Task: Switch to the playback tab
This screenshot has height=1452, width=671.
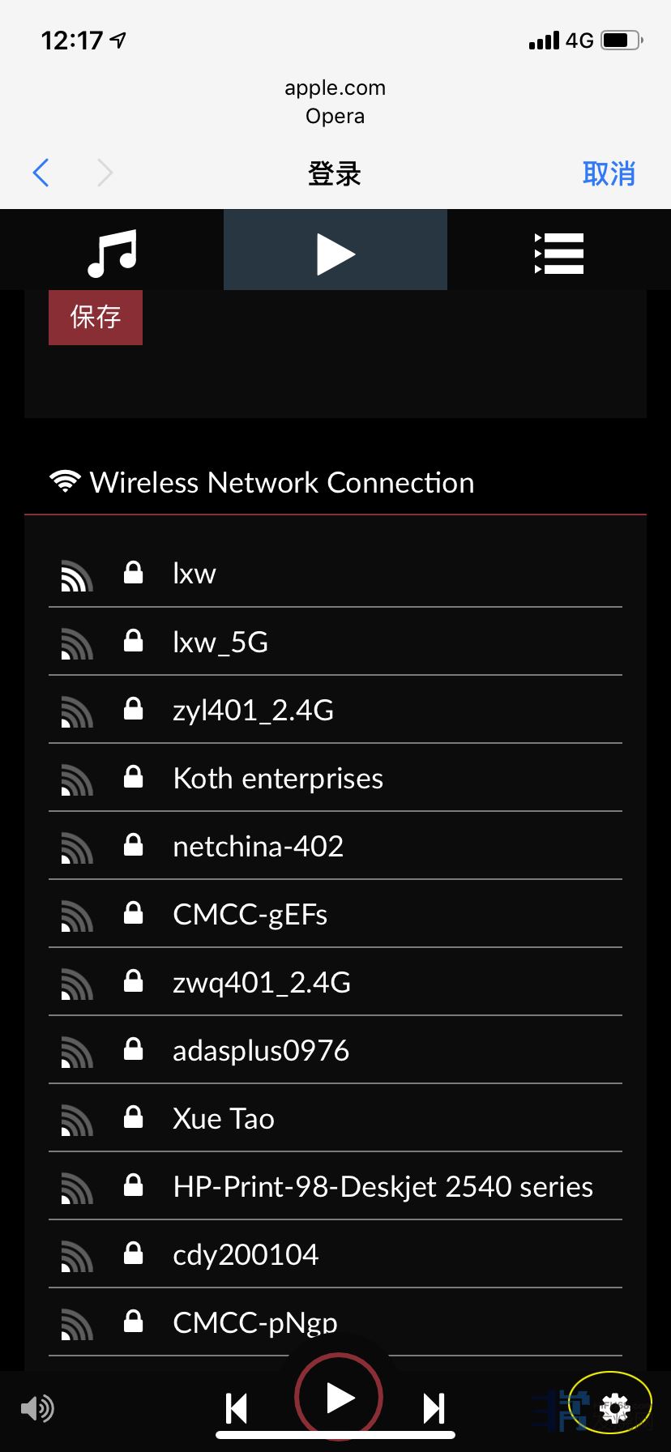Action: click(335, 253)
